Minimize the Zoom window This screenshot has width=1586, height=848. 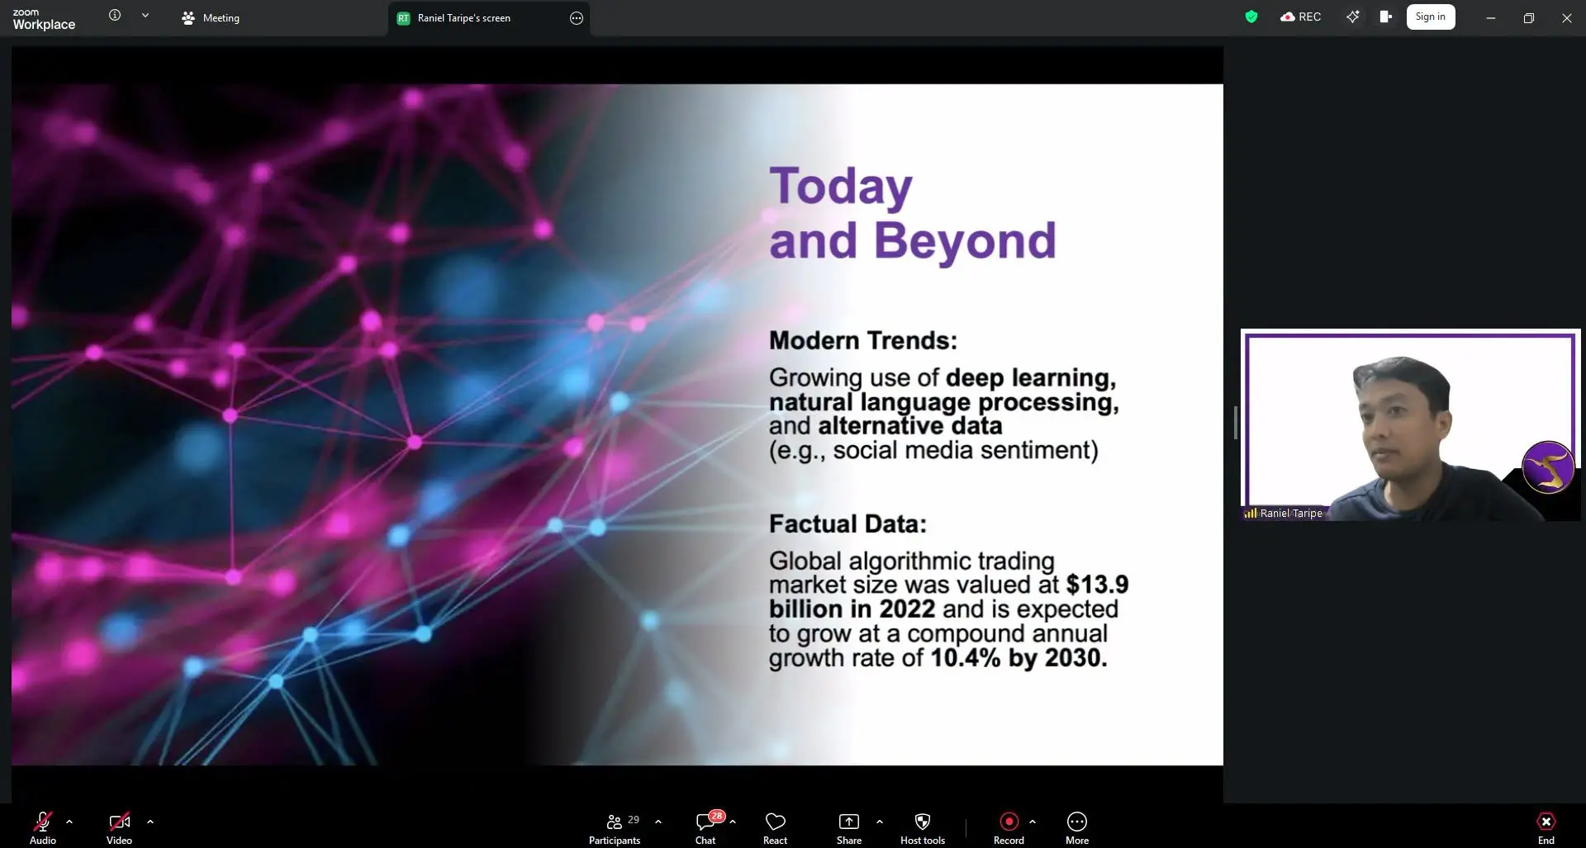click(x=1491, y=17)
